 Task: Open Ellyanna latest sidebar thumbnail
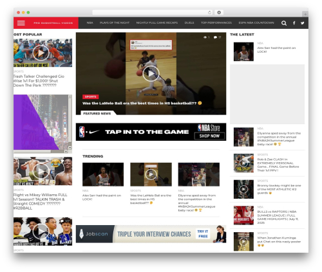click(x=243, y=137)
